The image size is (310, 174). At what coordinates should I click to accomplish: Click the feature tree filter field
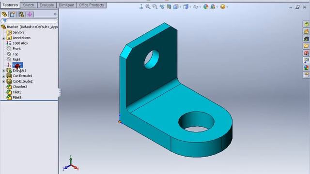pyautogui.click(x=29, y=20)
